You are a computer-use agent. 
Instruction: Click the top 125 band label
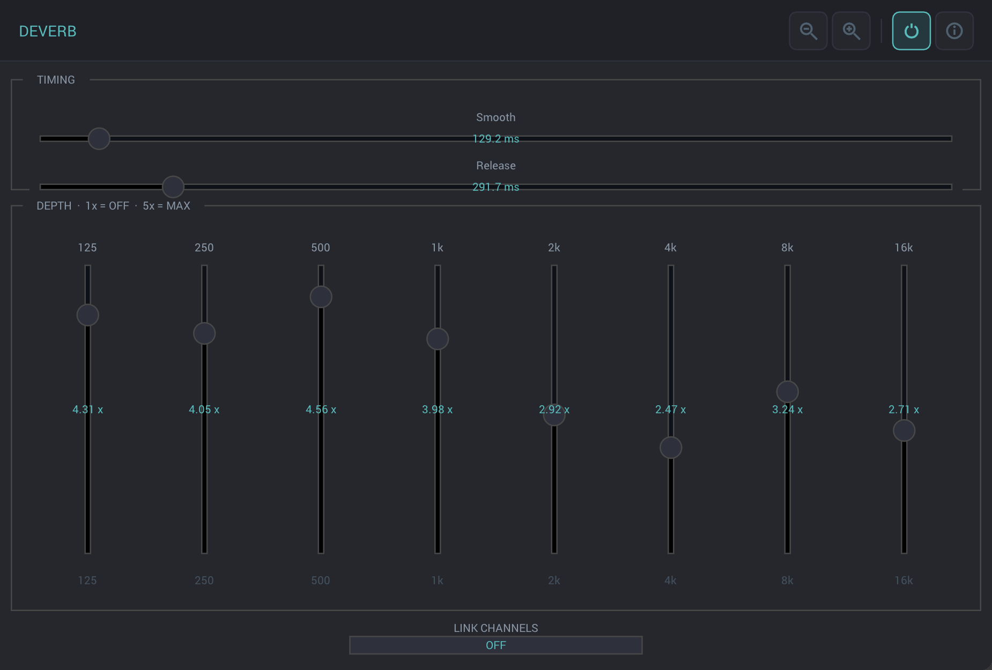87,248
